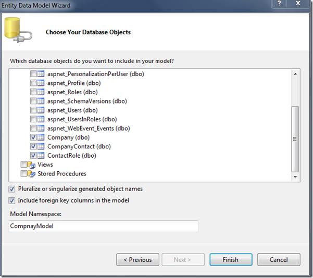Enable the aspnet_SchemaVersions checkbox
Viewport: 313px width, 278px height.
[x=33, y=101]
